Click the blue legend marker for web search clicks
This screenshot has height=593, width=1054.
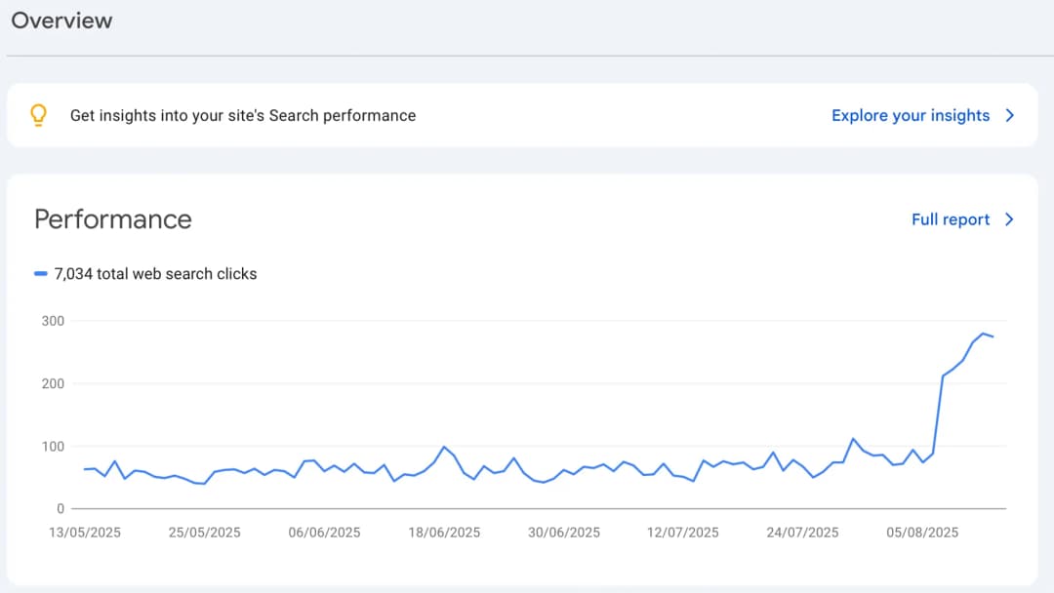(x=40, y=274)
